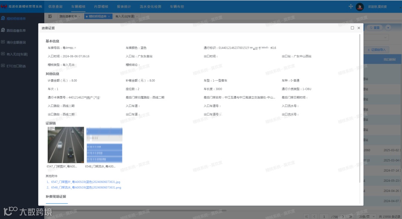Click the ETC出口防逃 sidebar icon
Viewport: 402px width, 219px height.
point(3,66)
